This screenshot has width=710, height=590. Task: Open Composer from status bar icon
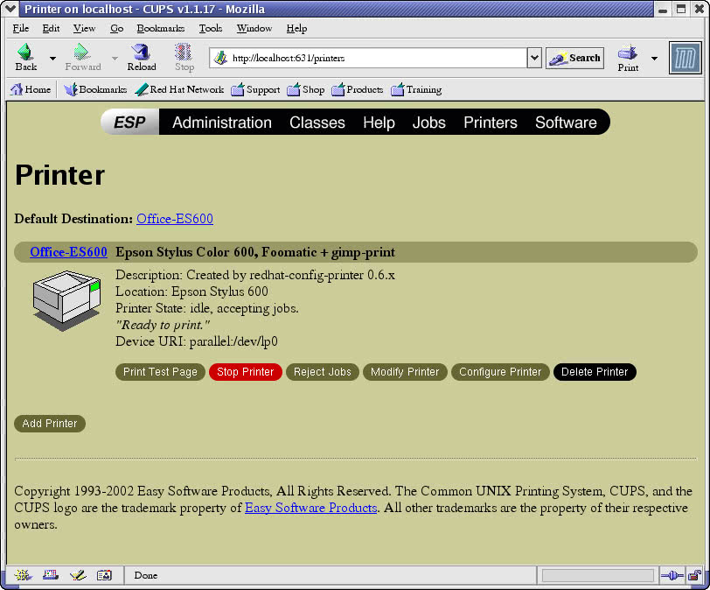tap(78, 575)
